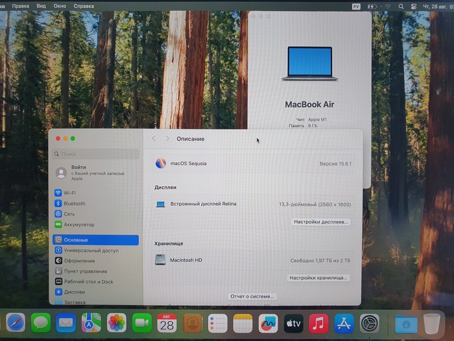Click Войти Apple account sign-in

pyautogui.click(x=95, y=173)
